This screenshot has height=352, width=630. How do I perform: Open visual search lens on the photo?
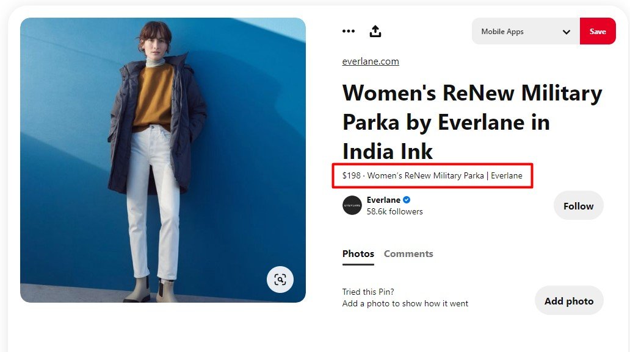pyautogui.click(x=280, y=279)
